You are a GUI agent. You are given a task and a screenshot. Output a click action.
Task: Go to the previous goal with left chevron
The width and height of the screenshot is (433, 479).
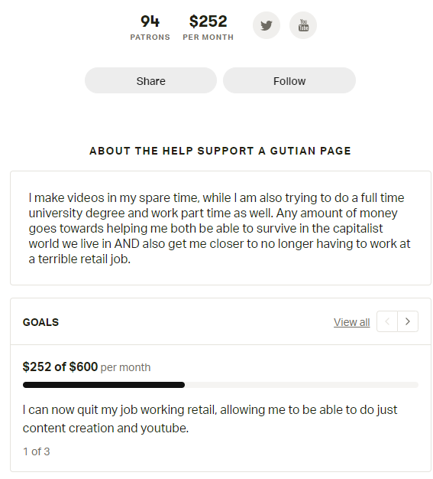point(387,321)
